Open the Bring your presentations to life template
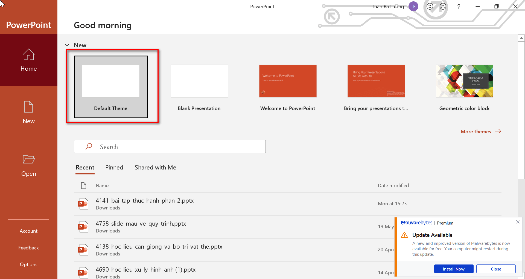This screenshot has width=525, height=279. [376, 87]
